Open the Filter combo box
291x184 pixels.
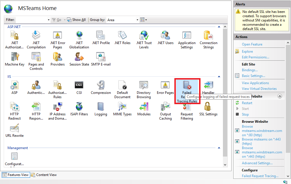[33, 20]
